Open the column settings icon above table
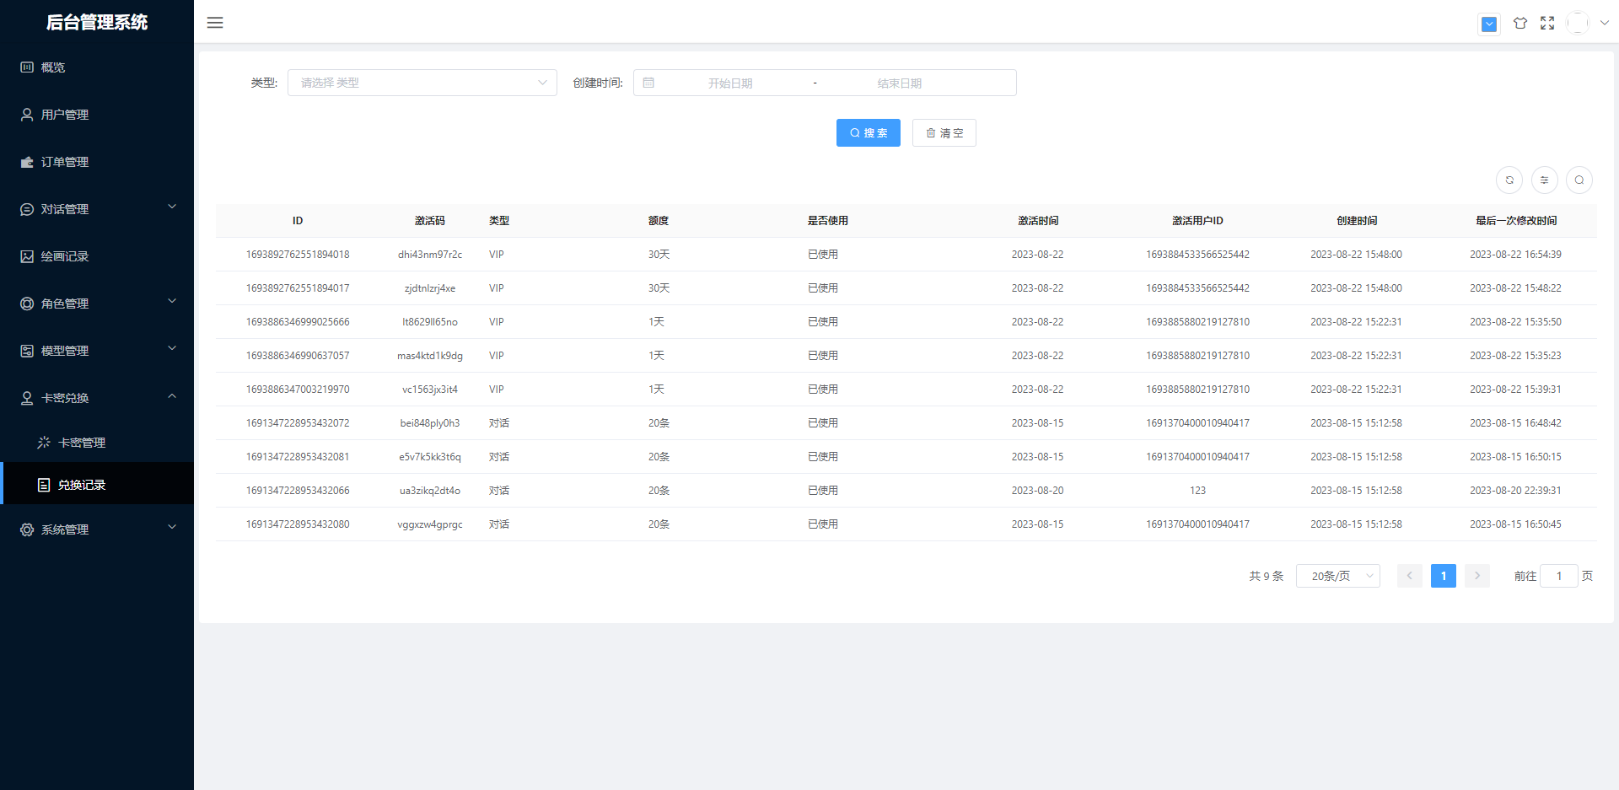The width and height of the screenshot is (1619, 790). coord(1544,180)
